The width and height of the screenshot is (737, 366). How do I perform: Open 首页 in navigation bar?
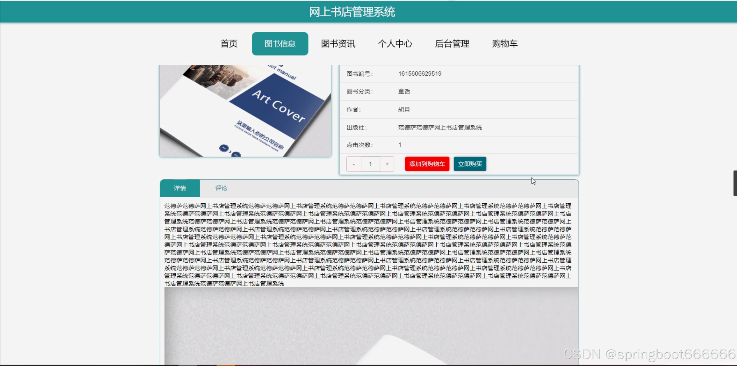tap(229, 44)
